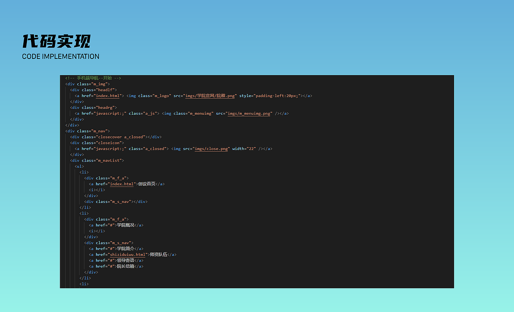This screenshot has width=514, height=312.
Task: Click the empty div class="m_s_nav" line
Action: [x=116, y=202]
